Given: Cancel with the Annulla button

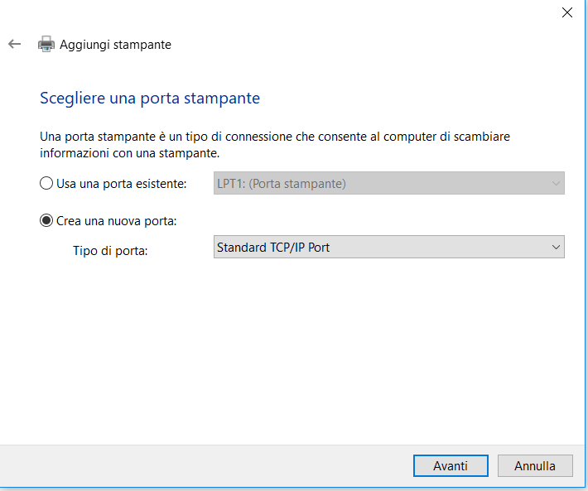Looking at the screenshot, I should click(x=535, y=466).
